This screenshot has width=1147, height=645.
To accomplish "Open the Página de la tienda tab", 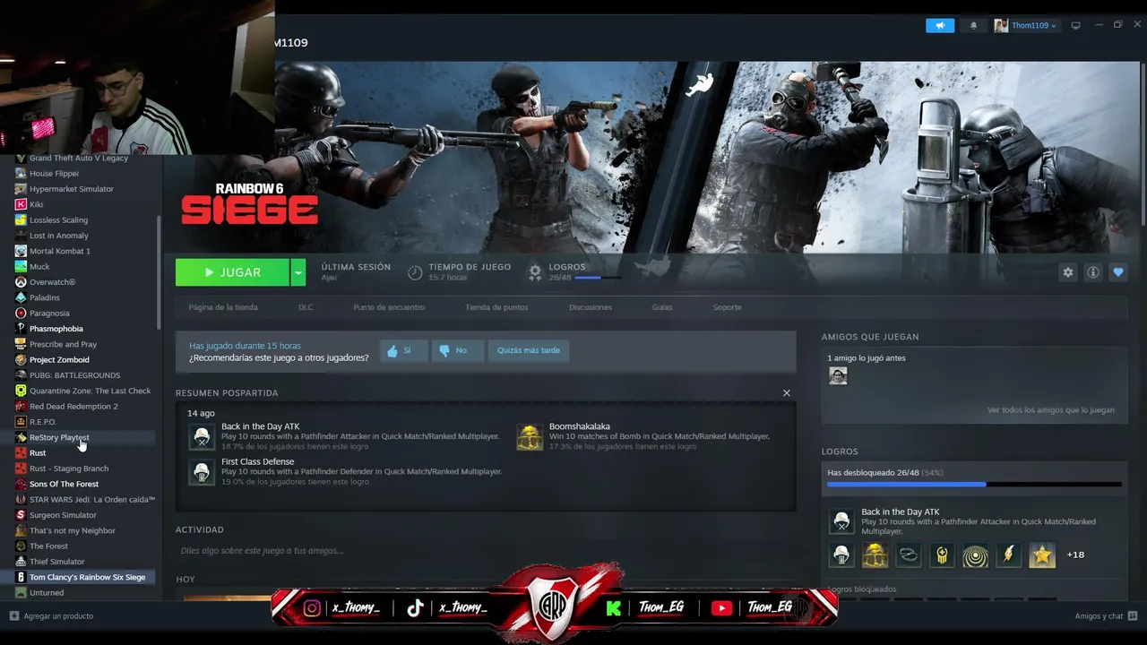I will (x=223, y=307).
